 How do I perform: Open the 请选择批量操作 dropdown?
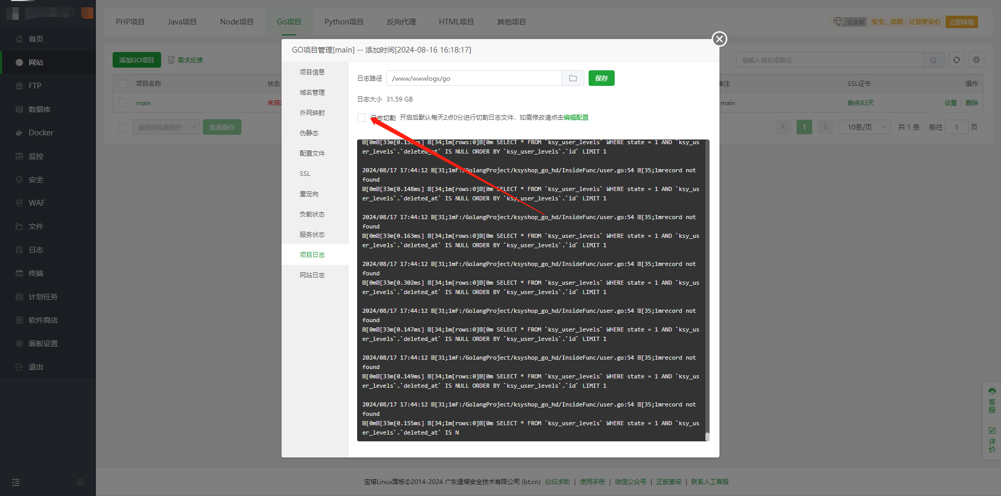[x=166, y=127]
